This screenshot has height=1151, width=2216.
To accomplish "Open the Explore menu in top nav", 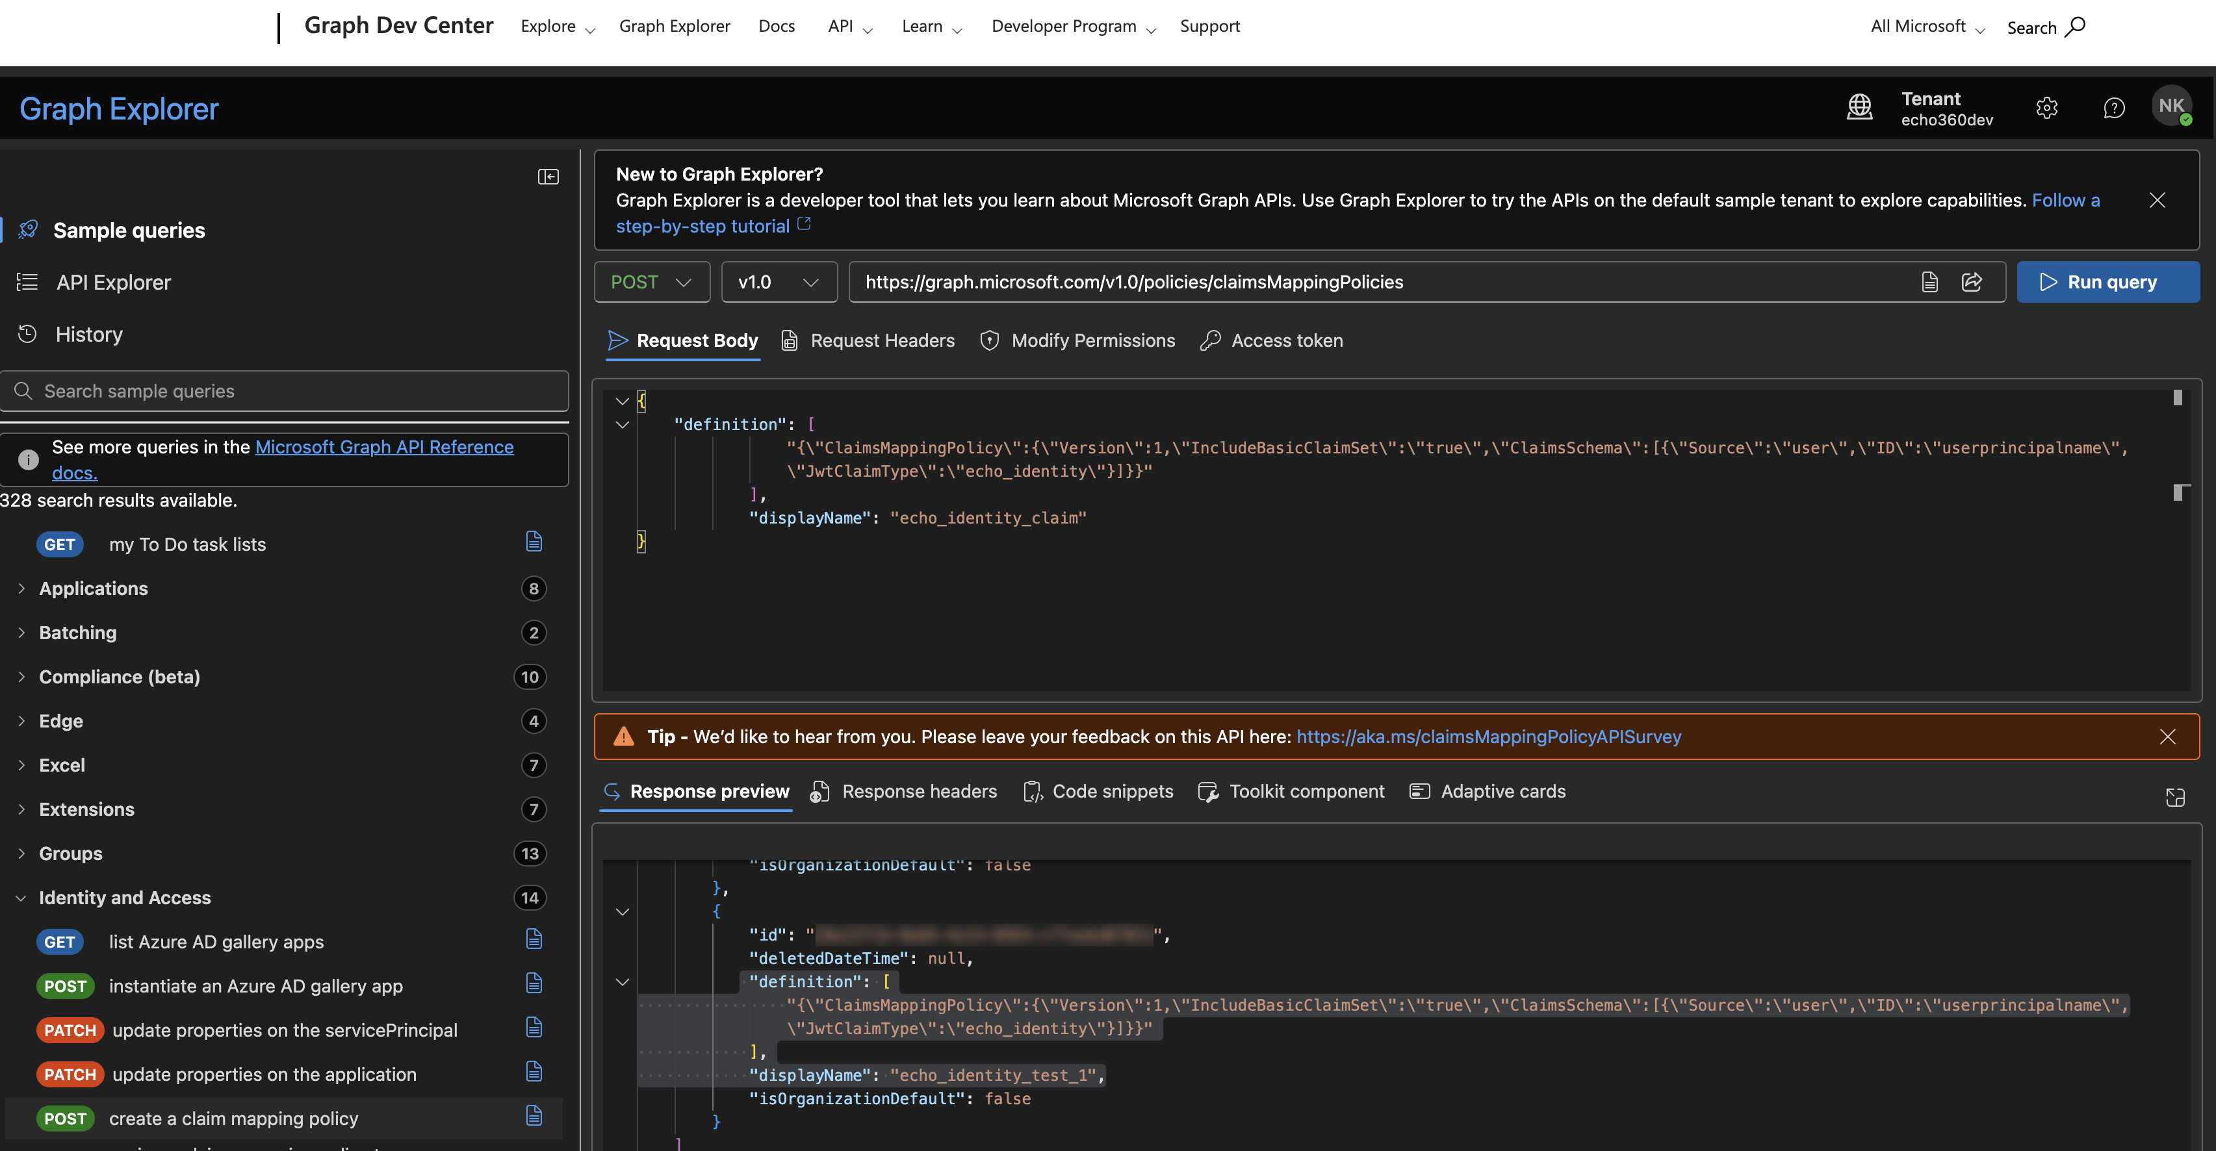I will pos(558,27).
